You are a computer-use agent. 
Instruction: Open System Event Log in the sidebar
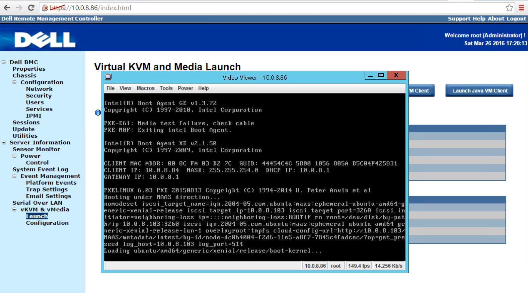(41, 169)
